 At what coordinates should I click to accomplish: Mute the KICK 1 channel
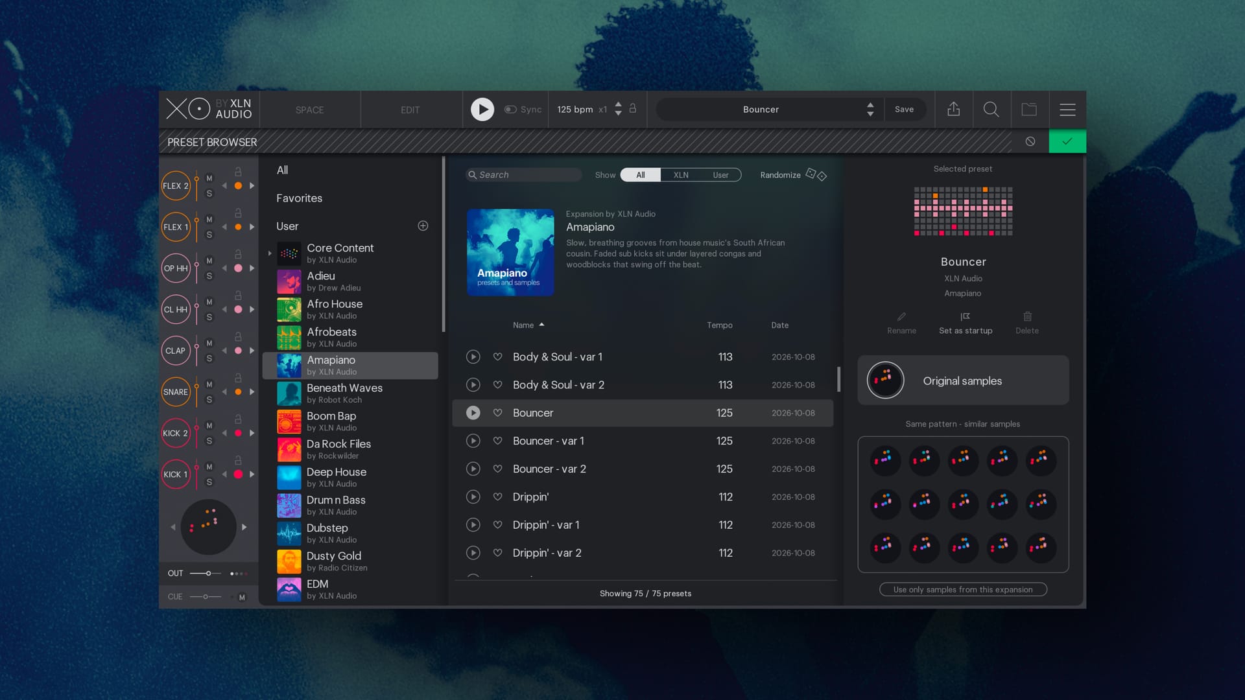[x=209, y=467]
